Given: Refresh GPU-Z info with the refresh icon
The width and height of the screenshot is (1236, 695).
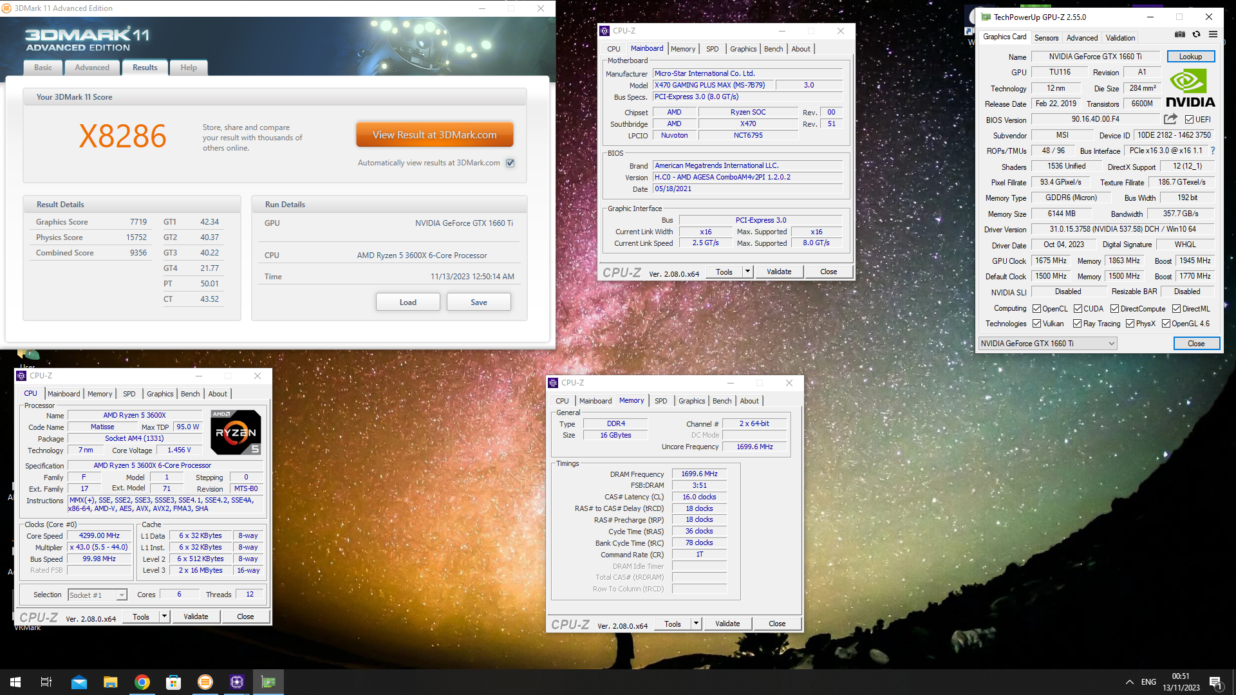Looking at the screenshot, I should pos(1196,35).
